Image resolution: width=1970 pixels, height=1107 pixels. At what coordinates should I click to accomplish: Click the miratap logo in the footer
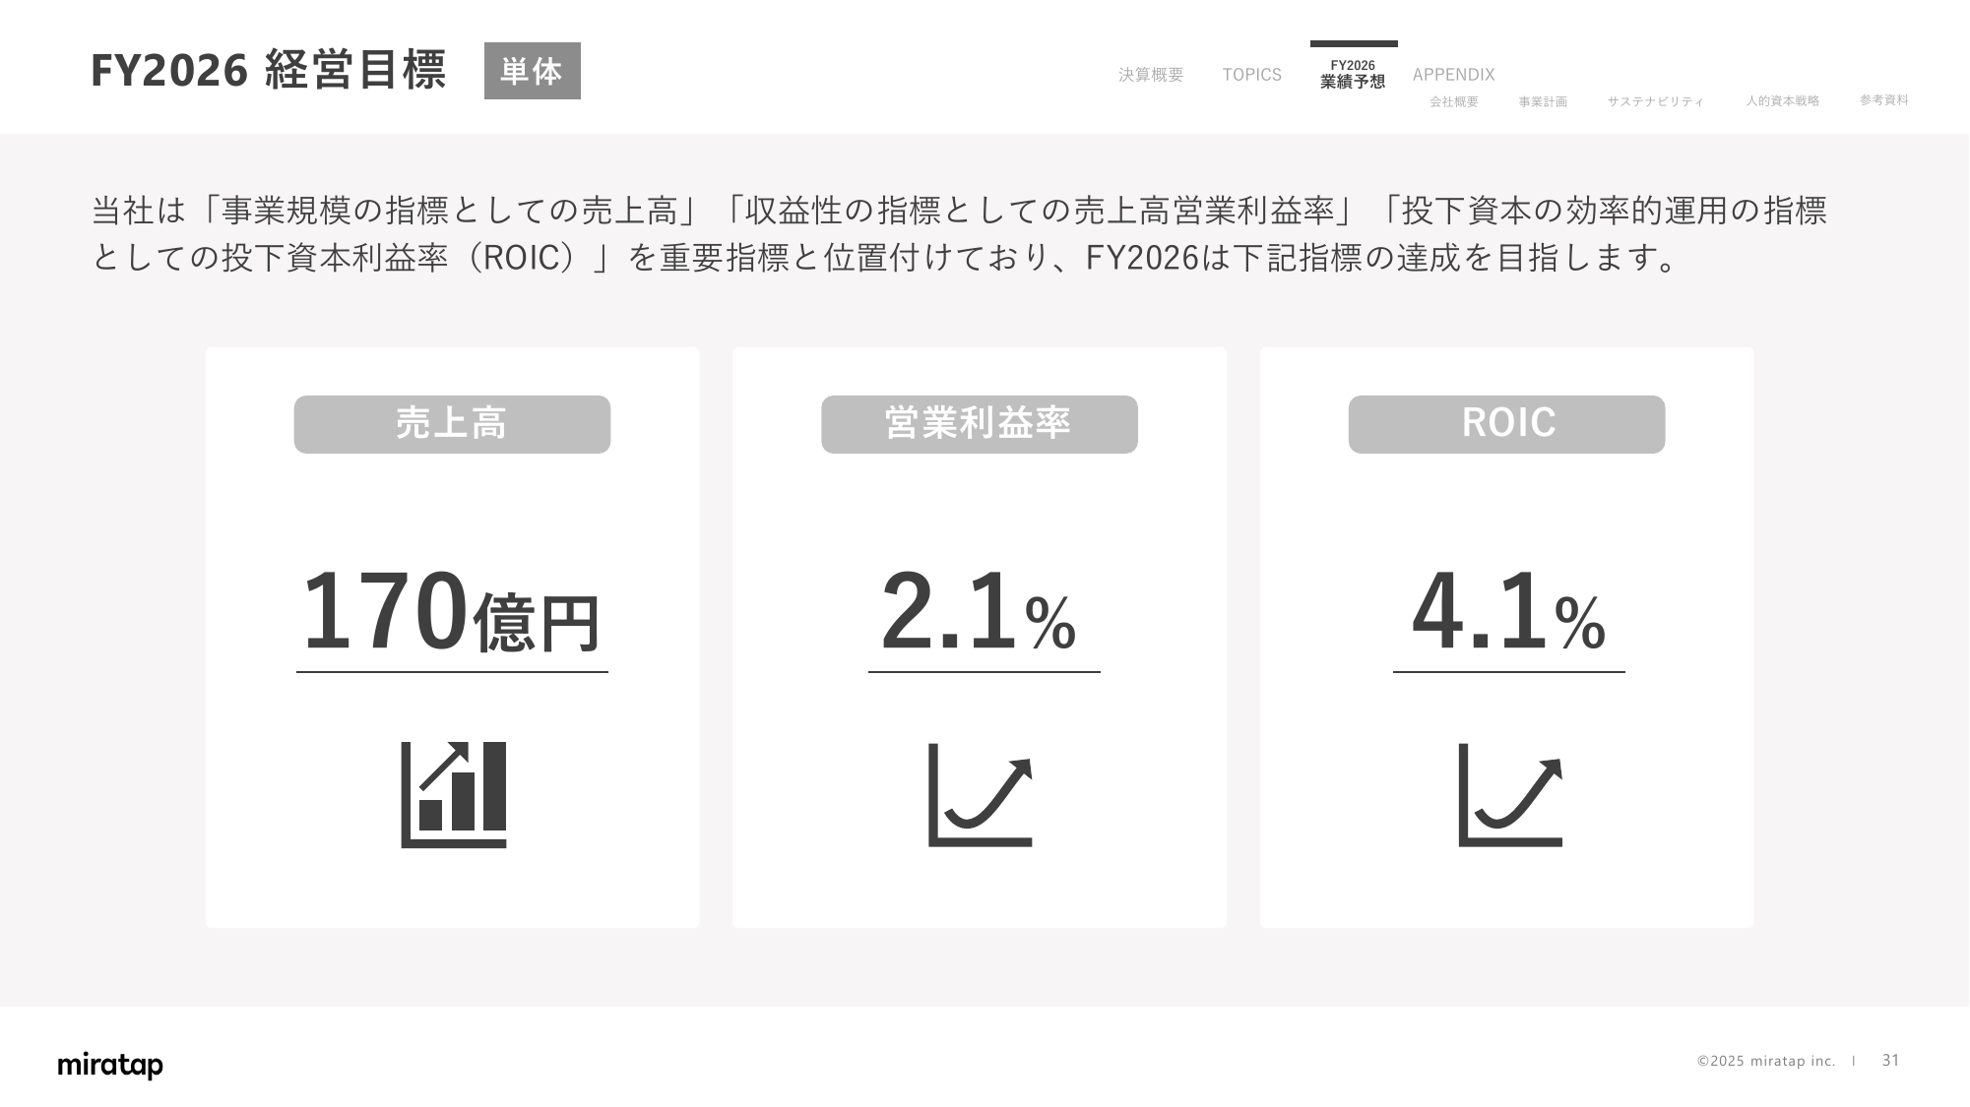110,1065
